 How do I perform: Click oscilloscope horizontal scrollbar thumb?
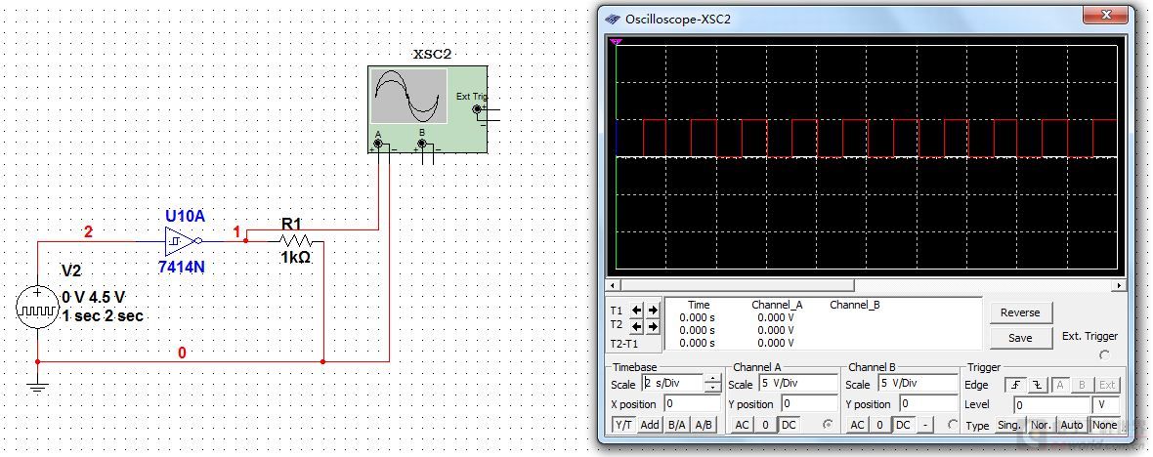pyautogui.click(x=738, y=285)
